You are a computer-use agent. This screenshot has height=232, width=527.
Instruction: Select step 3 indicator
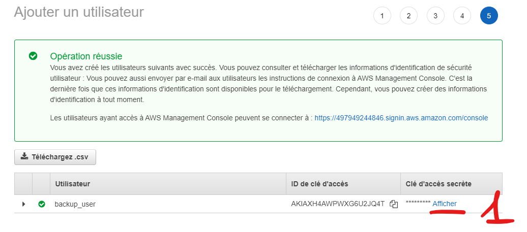click(435, 16)
